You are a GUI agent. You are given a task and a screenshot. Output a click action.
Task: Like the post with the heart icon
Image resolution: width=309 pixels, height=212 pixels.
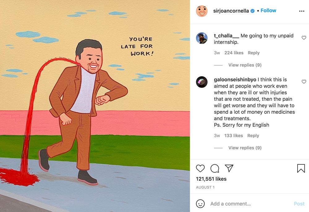click(201, 168)
